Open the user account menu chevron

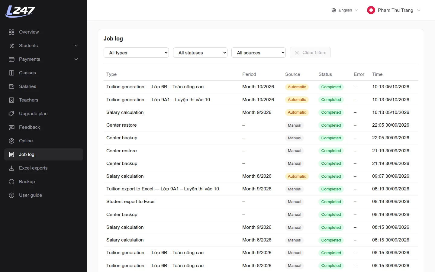419,10
